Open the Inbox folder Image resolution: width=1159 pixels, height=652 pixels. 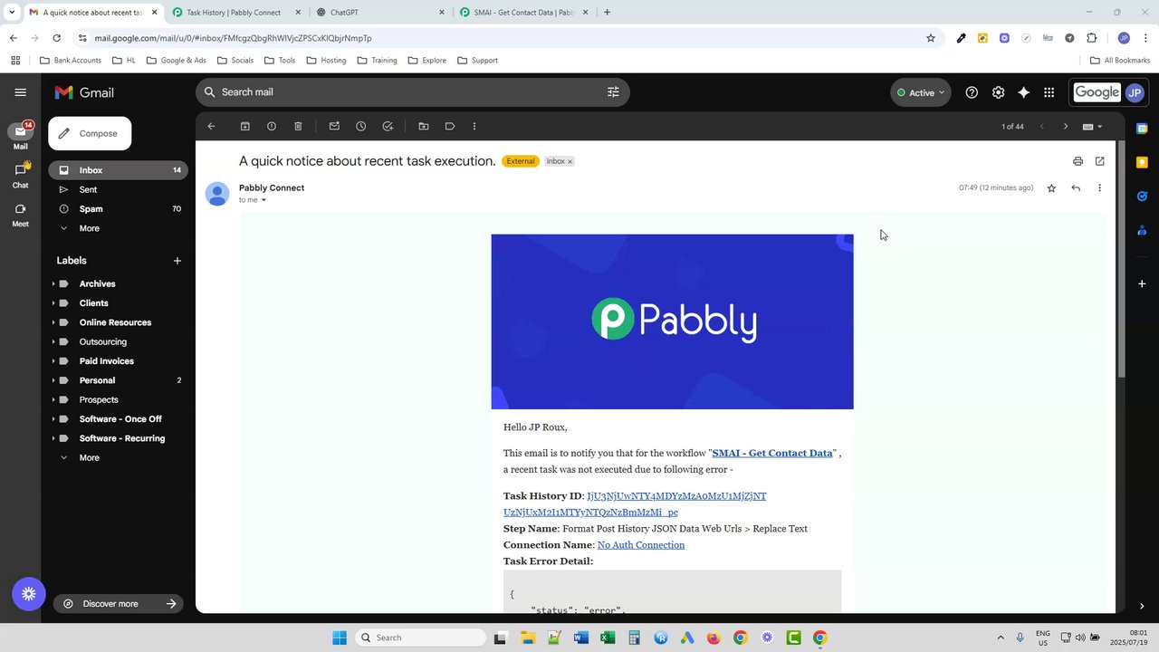118,170
